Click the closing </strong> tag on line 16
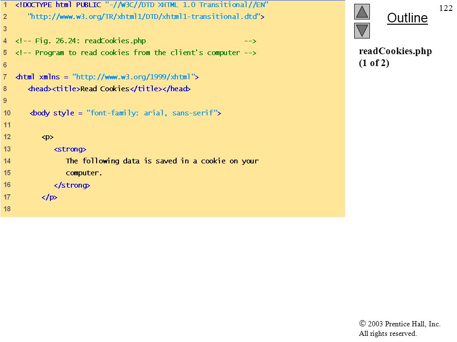 72,185
